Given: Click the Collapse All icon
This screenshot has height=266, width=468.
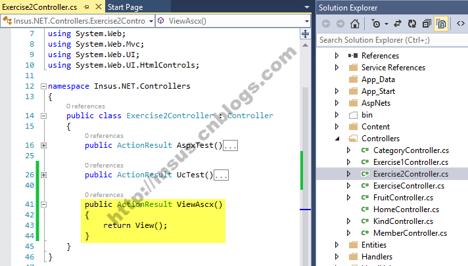Looking at the screenshot, I should pos(427,24).
